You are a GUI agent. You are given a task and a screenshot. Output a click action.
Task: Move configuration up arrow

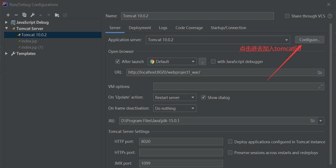tap(40, 15)
